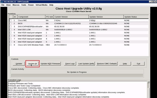The height and width of the screenshot is (98, 157).
Task: Click BIOS update version C240M4.2.0.8b.0
Action: [x=103, y=23]
